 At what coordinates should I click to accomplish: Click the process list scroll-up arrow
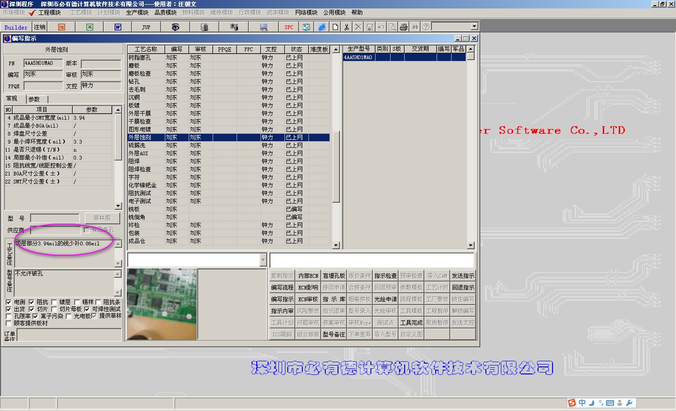pos(336,49)
